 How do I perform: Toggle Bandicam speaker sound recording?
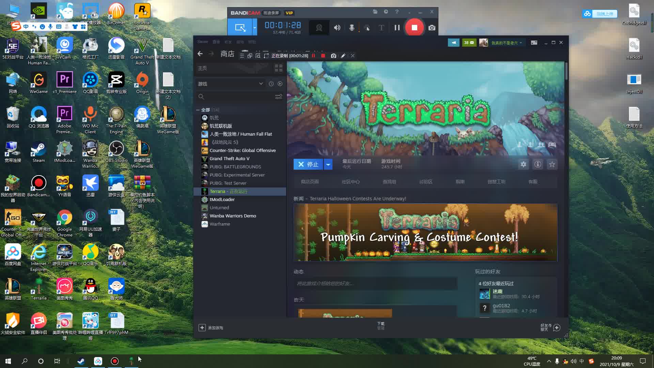click(x=337, y=28)
